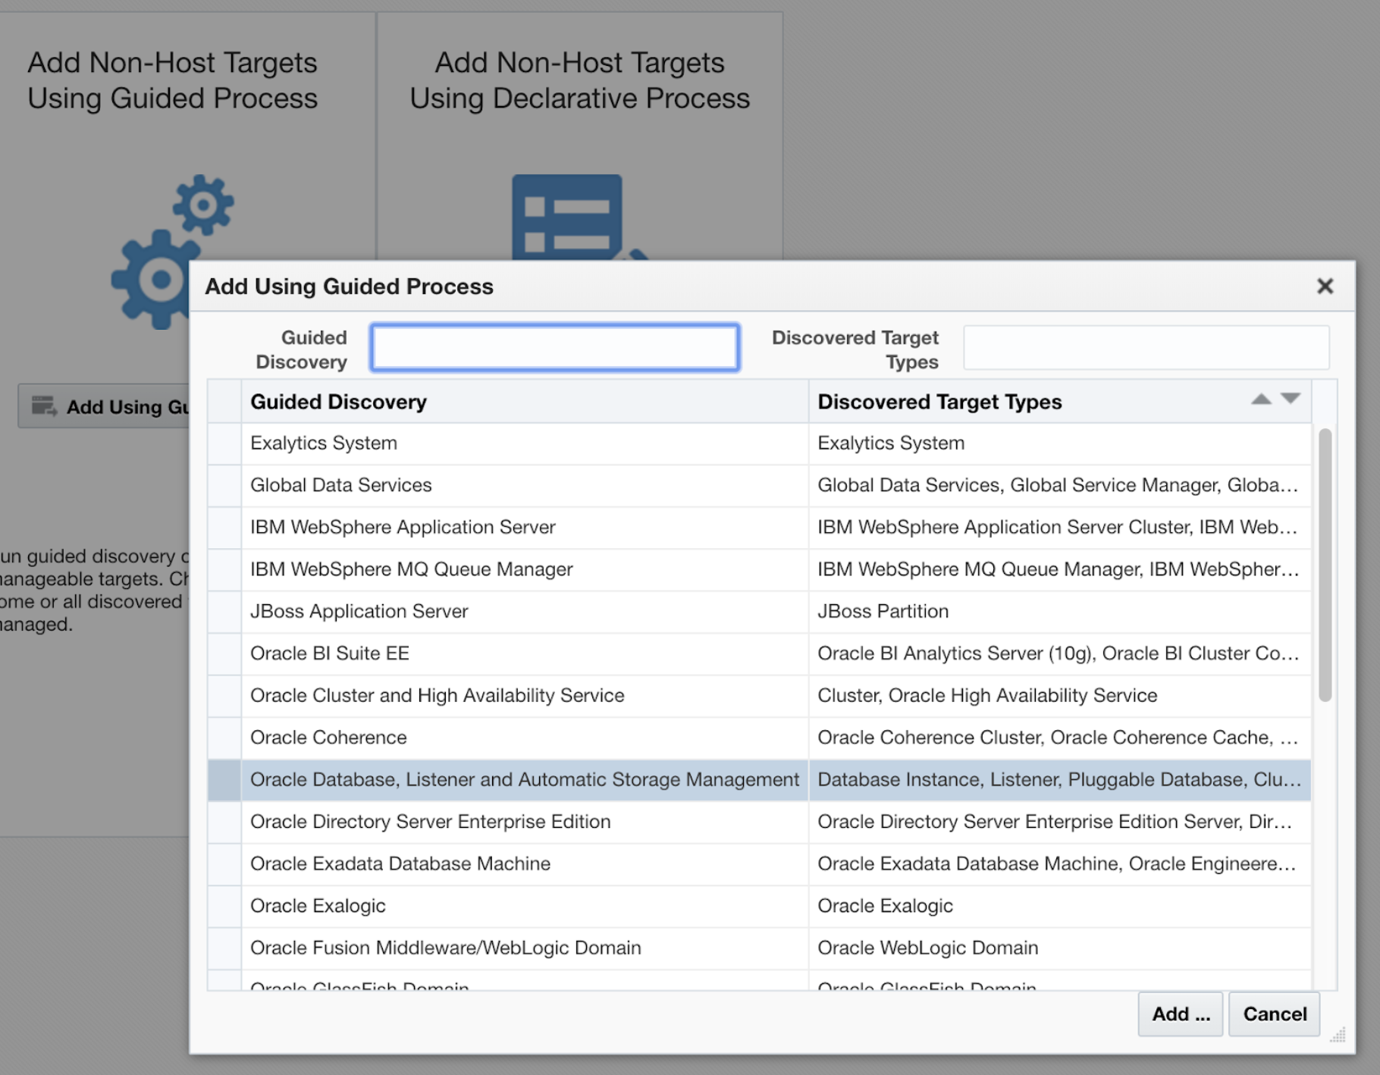1380x1075 pixels.
Task: Click the Guided Discovery column header
Action: tap(525, 402)
